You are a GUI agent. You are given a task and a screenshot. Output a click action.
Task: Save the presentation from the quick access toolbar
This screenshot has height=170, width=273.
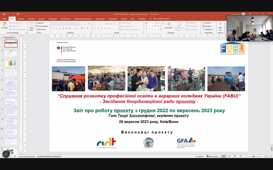coord(4,14)
